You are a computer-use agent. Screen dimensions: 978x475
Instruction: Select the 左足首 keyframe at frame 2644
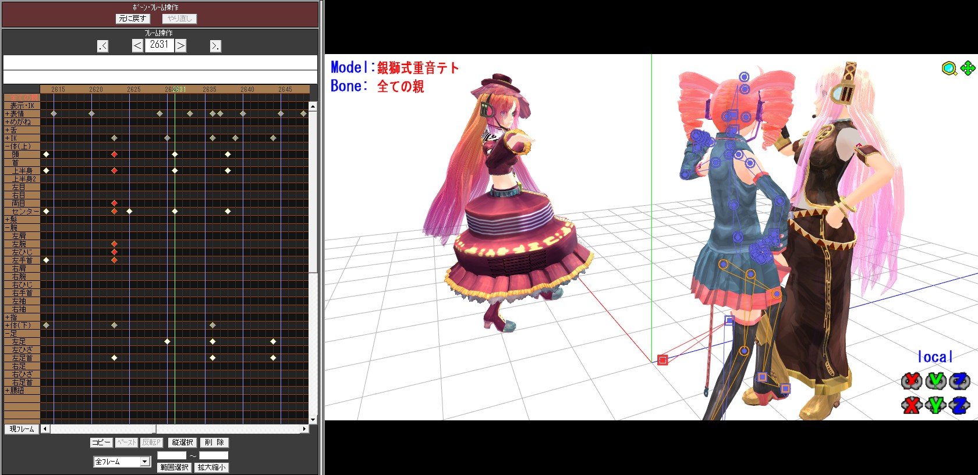click(273, 358)
